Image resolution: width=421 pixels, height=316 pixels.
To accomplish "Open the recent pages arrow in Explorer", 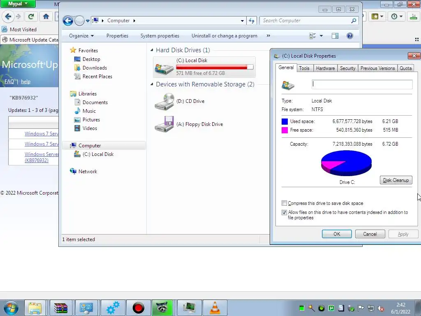I will 88,21.
